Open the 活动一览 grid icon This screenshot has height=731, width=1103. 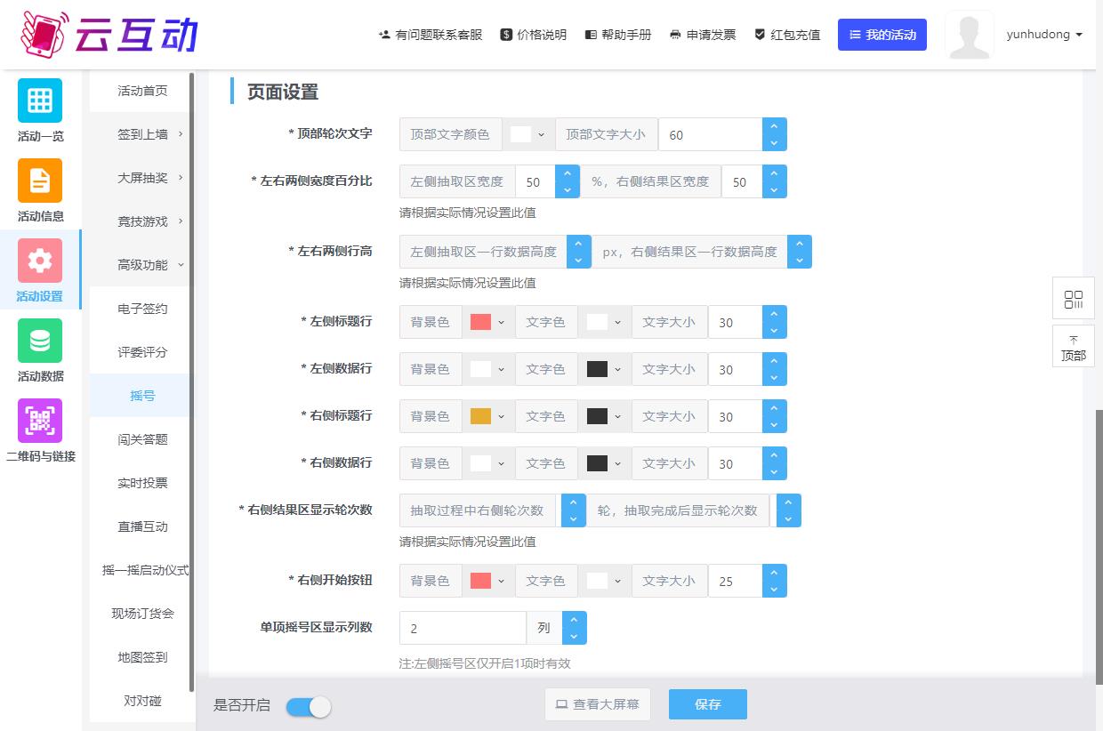[40, 100]
